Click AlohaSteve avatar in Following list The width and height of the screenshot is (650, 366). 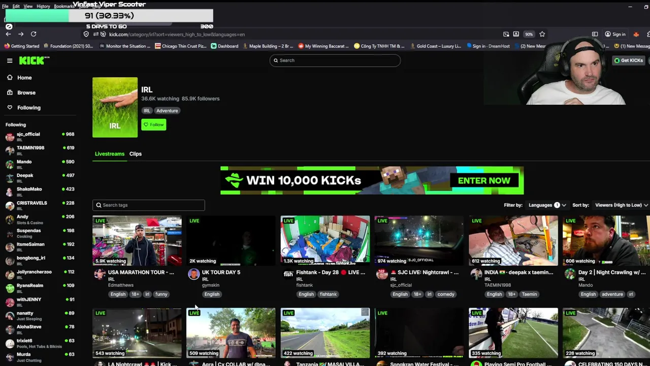point(10,329)
